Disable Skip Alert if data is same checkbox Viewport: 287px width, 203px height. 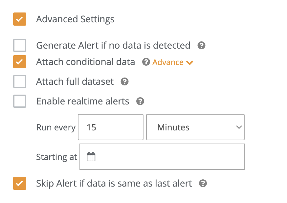[20, 183]
